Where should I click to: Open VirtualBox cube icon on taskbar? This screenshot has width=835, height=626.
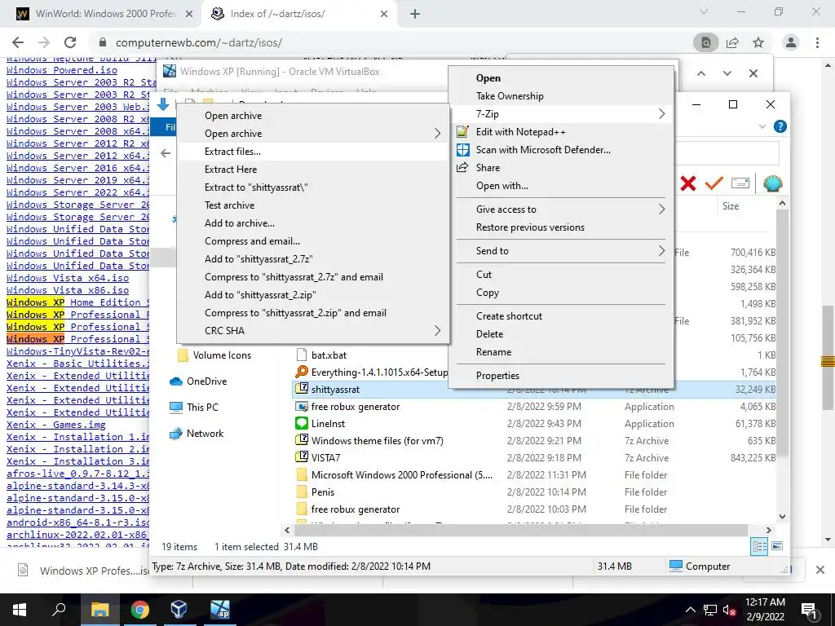coord(179,610)
